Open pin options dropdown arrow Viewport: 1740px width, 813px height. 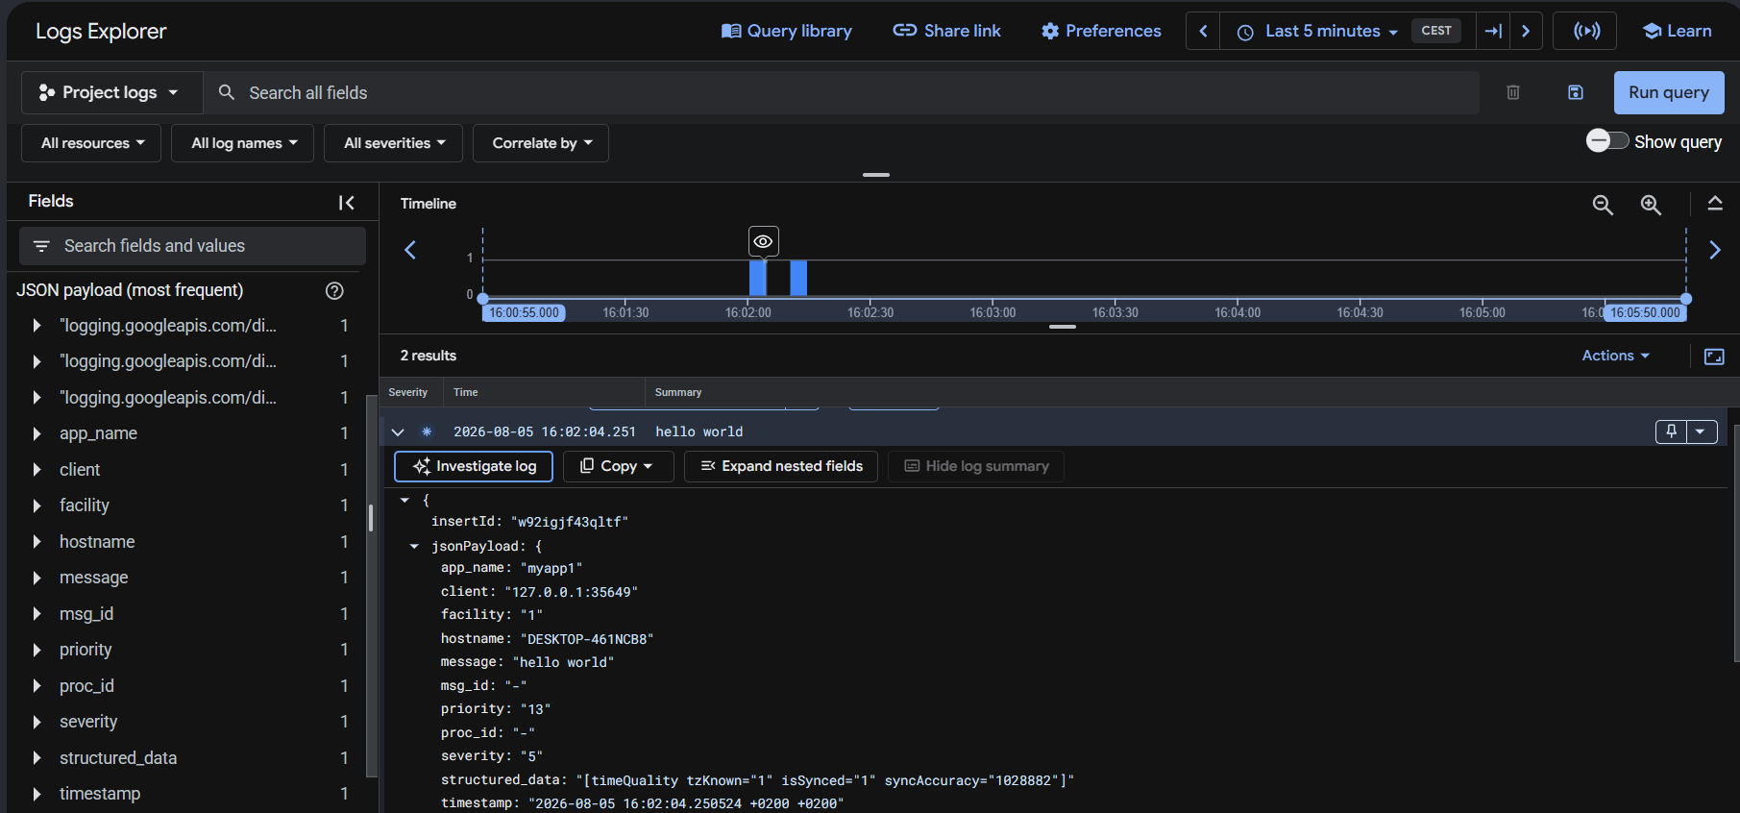(1701, 431)
